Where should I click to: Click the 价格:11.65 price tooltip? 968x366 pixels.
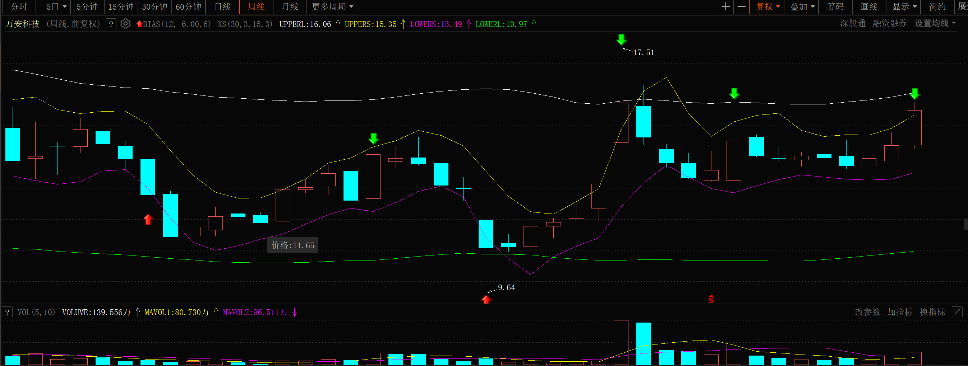coord(293,245)
